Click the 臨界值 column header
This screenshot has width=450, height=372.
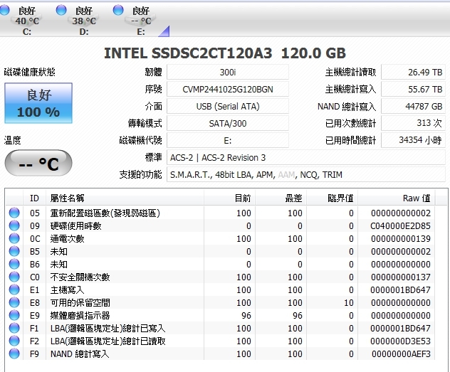pyautogui.click(x=333, y=198)
